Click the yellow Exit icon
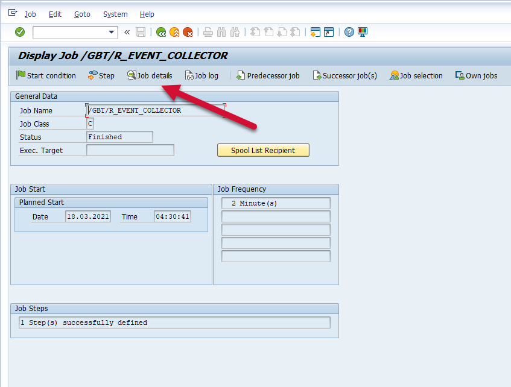This screenshot has height=387, width=511. (174, 32)
